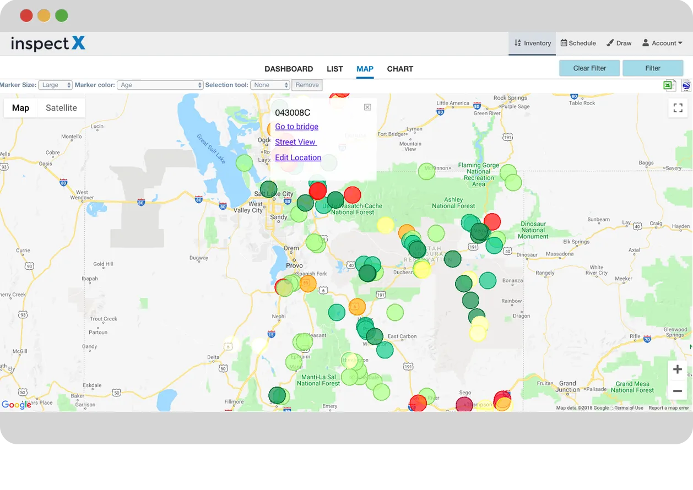Click the Map data ©2018 Google text
This screenshot has width=693, height=490.
582,408
